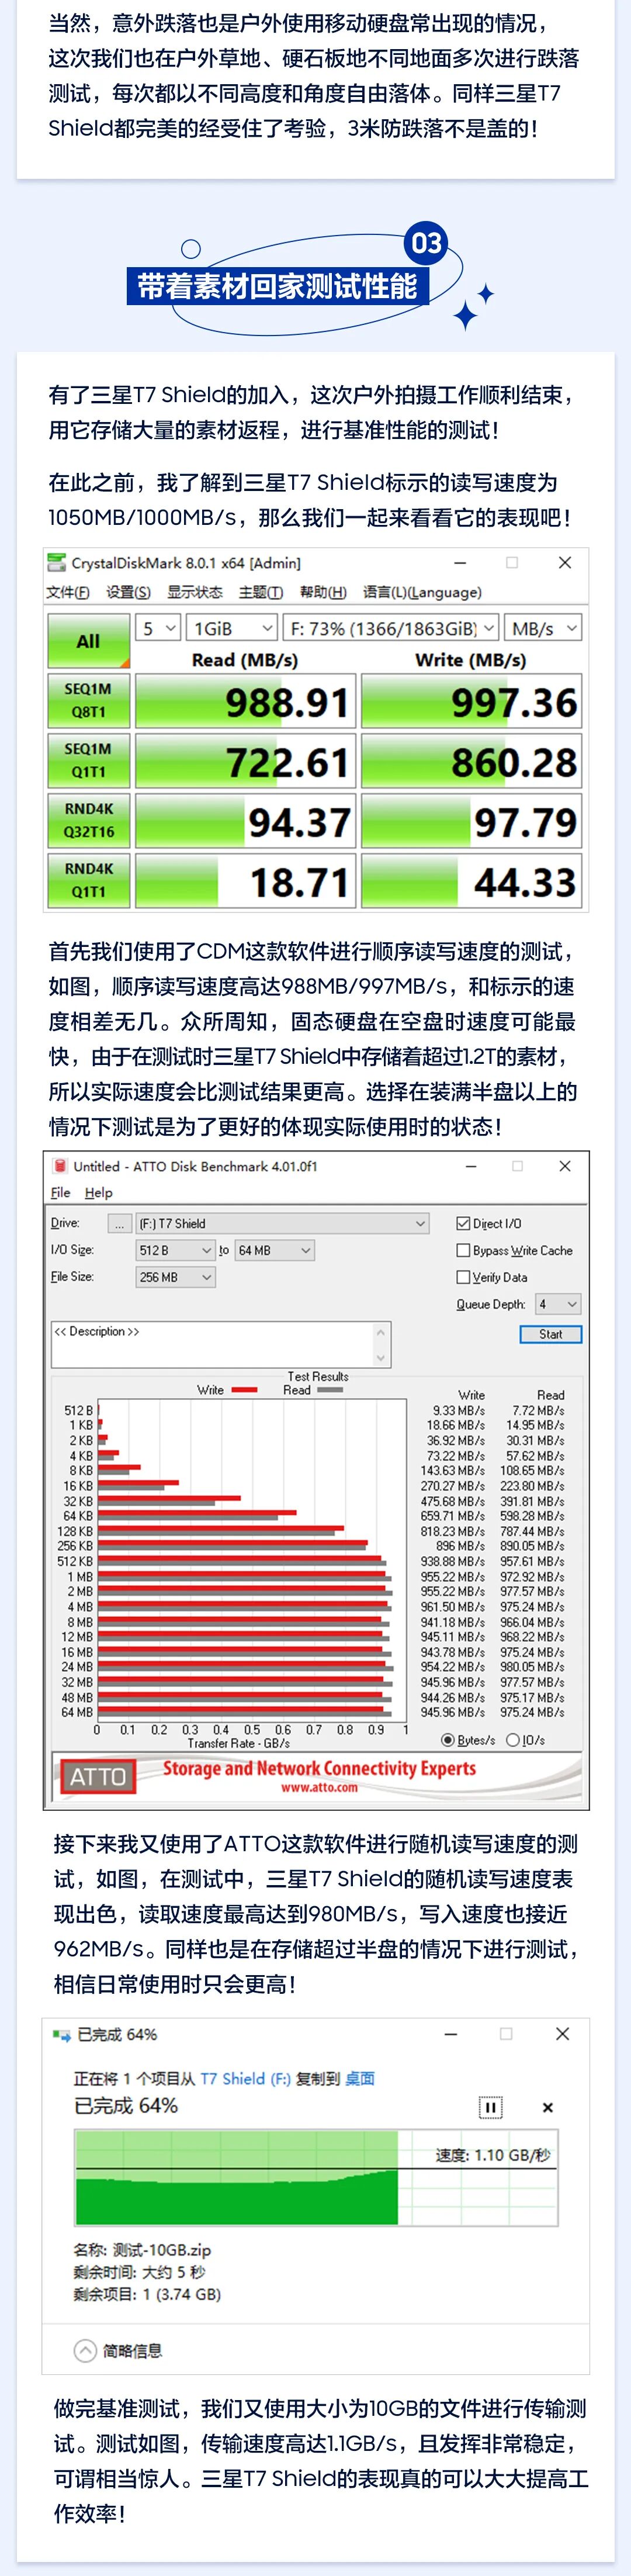Click the 988.91 read result
Viewport: 631px width, 2576px height.
pos(245,701)
